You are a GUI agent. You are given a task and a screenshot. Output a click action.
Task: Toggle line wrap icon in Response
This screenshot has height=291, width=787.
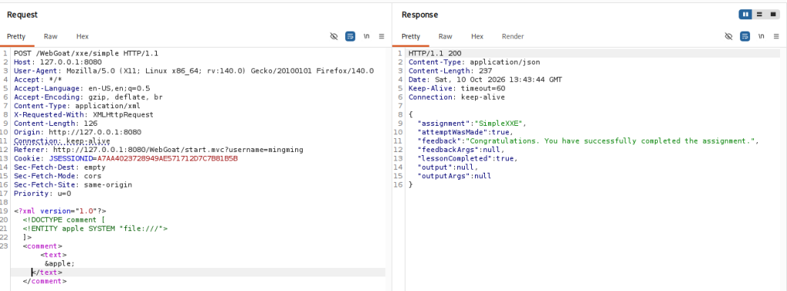[745, 36]
